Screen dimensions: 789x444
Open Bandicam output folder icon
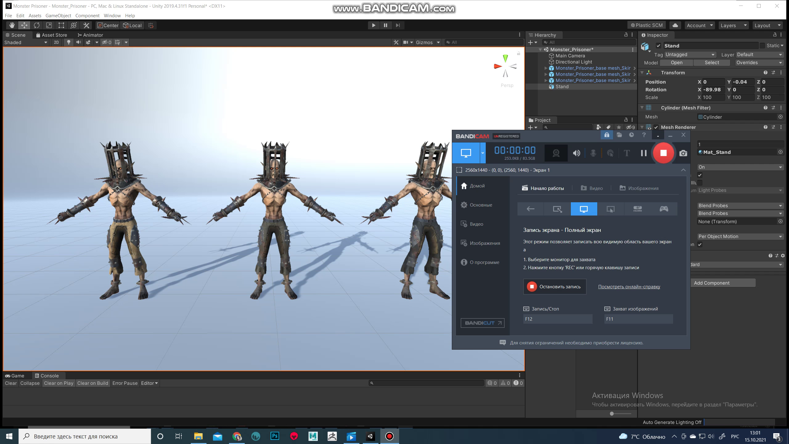(619, 135)
